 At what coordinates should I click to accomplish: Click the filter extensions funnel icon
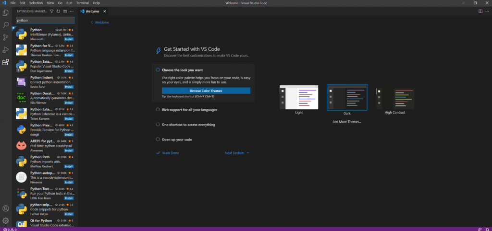[52, 12]
